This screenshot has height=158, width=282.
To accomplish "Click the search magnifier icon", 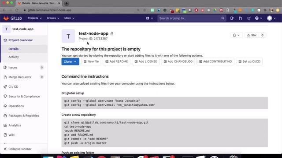I will [223, 18].
